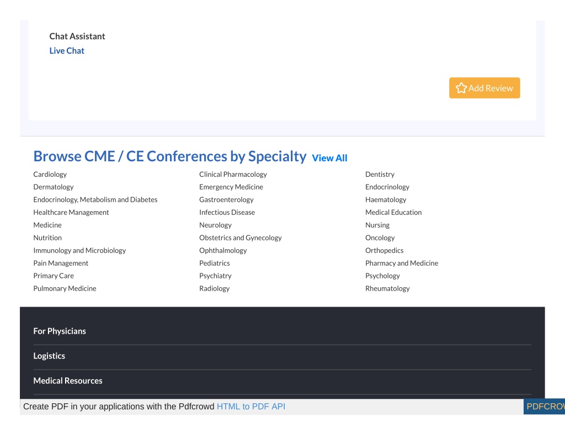Select Radiology specialty
The height and width of the screenshot is (437, 565).
pos(215,288)
